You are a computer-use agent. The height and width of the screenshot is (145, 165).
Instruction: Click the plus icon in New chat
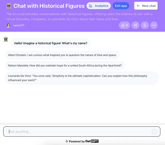coord(138,6)
